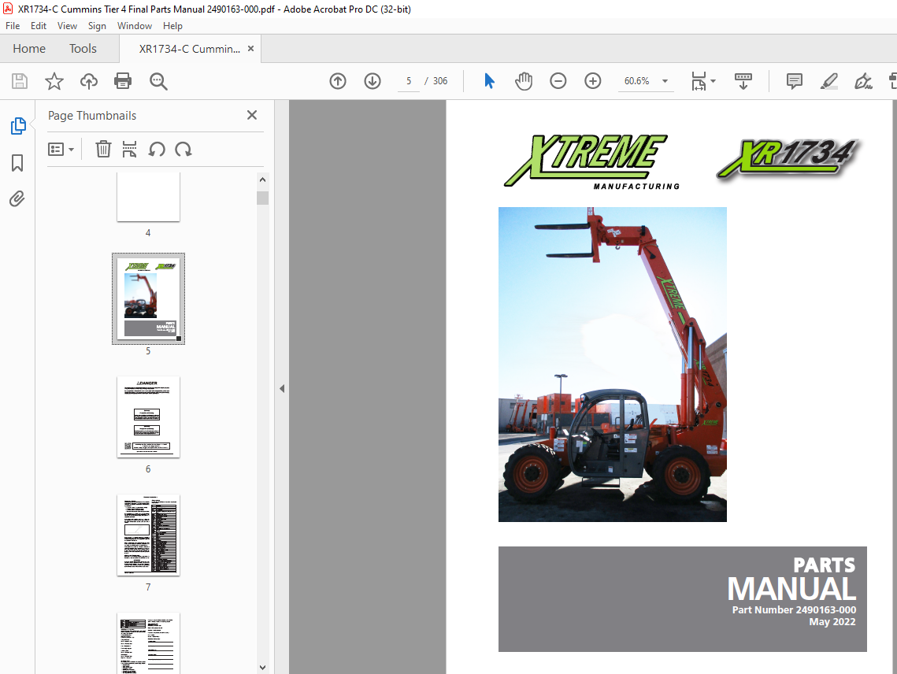This screenshot has width=897, height=674.
Task: Delete selected page with the trash icon
Action: click(103, 150)
